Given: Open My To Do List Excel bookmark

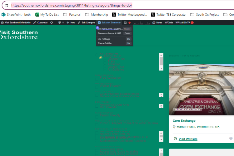Looking at the screenshot, I should (47, 15).
